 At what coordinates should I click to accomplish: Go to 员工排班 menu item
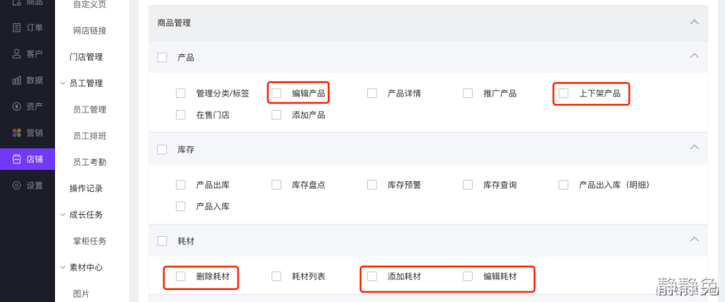coord(89,136)
